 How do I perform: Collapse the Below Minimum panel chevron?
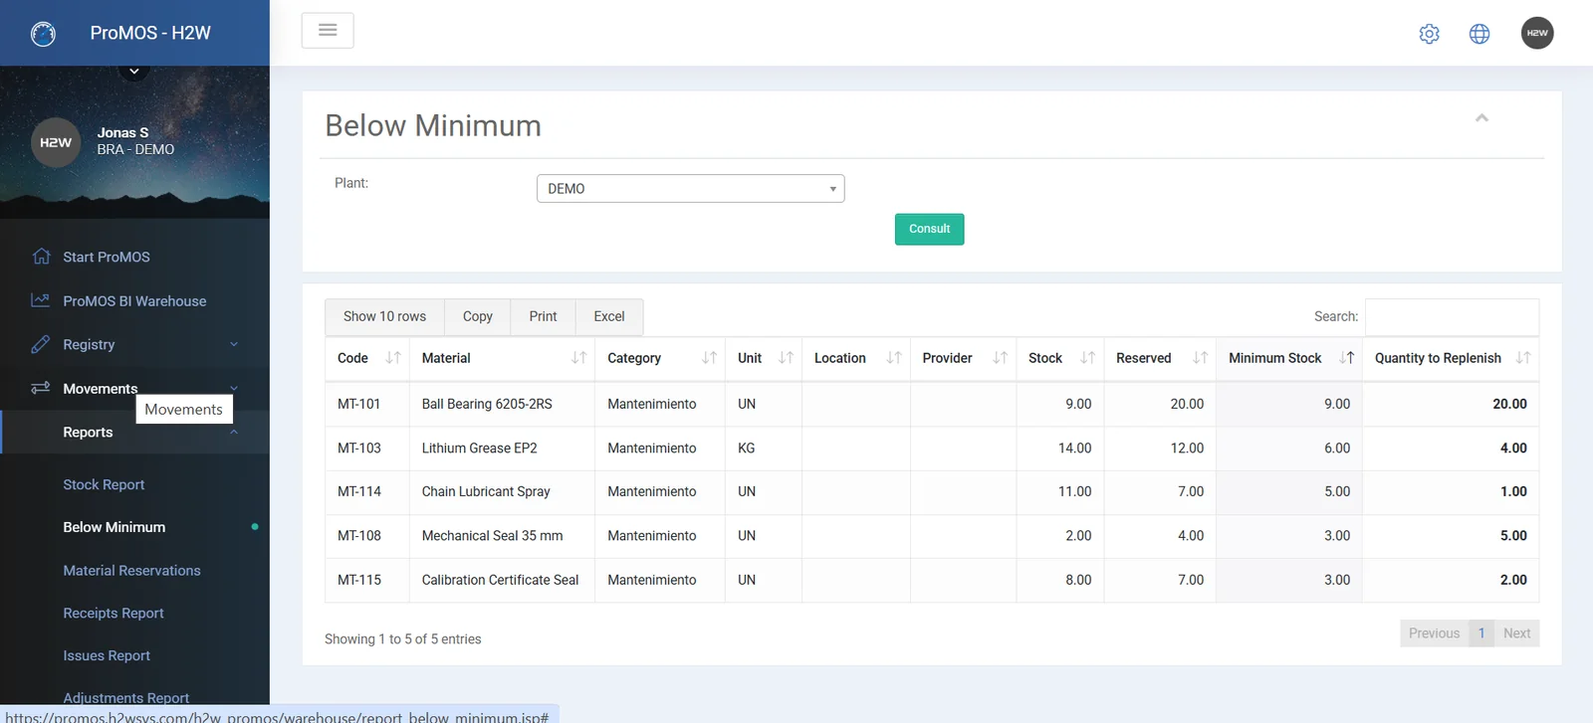click(x=1481, y=118)
